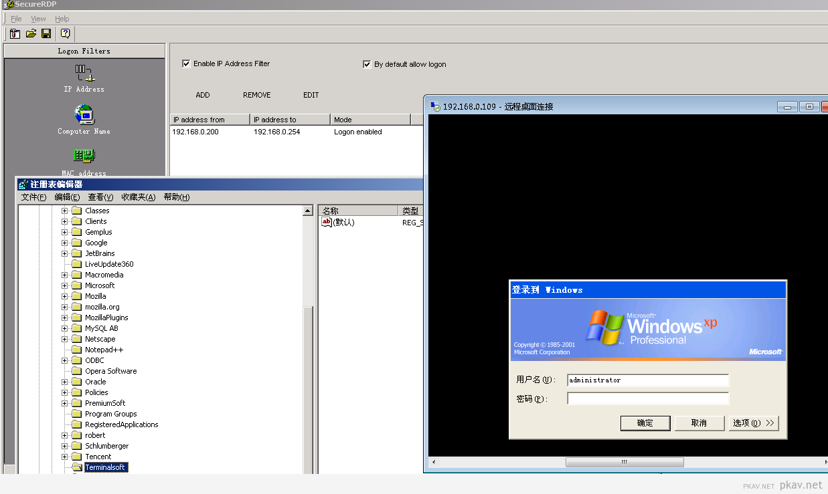Expand the JetBrains registry key
Image resolution: width=828 pixels, height=494 pixels.
pos(65,253)
